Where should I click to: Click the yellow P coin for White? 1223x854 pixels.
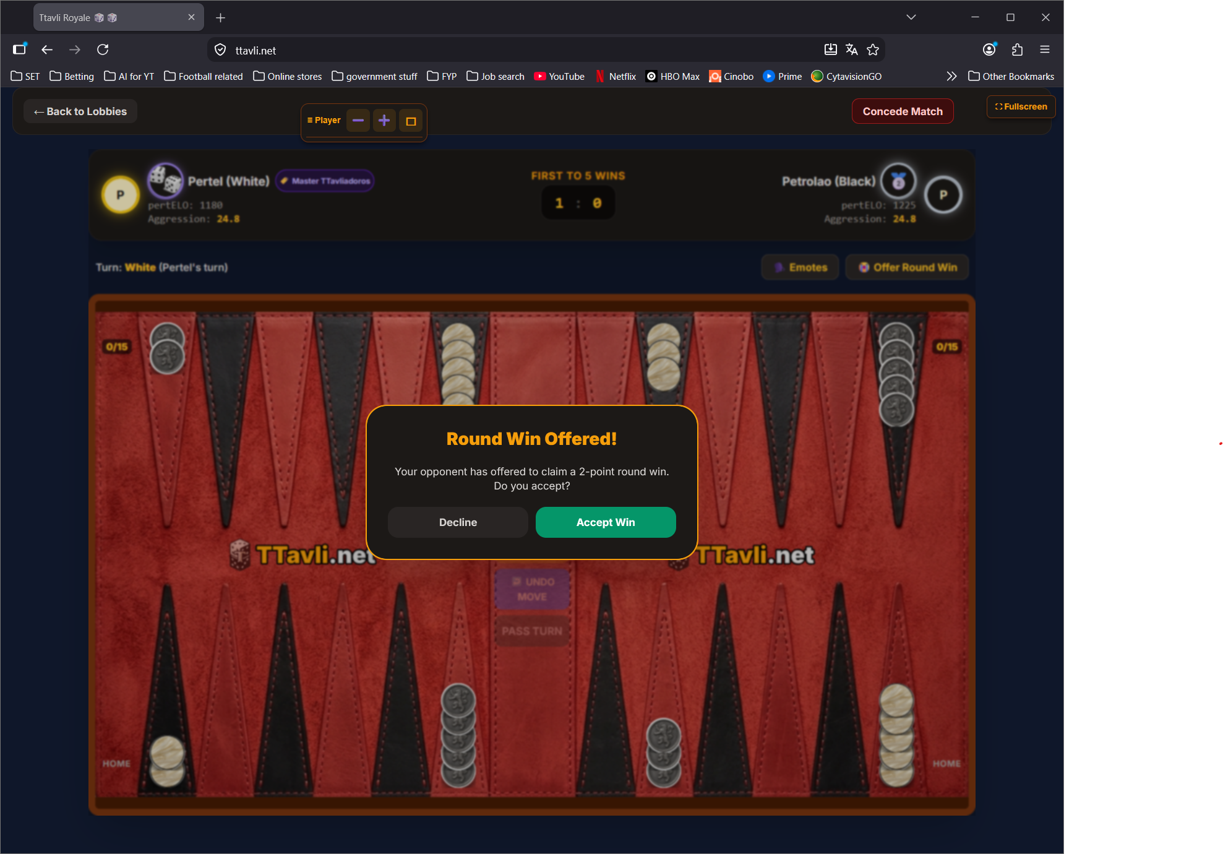click(121, 195)
